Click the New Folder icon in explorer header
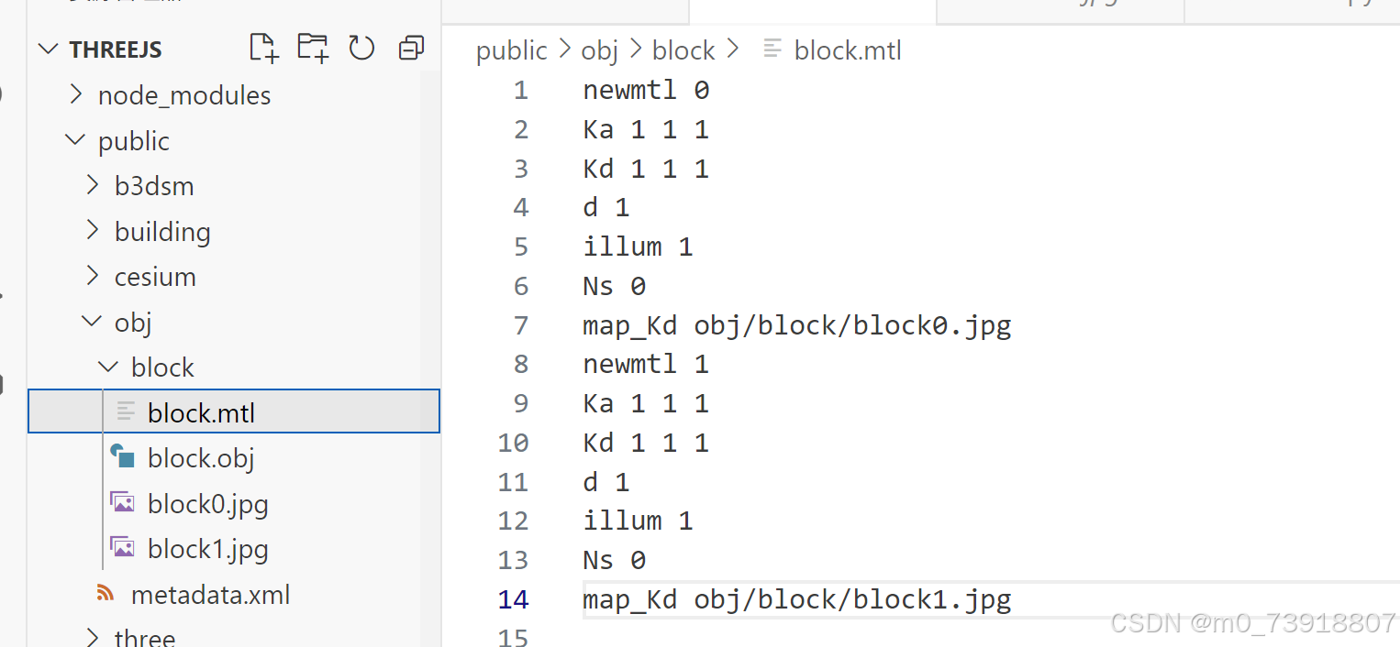The height and width of the screenshot is (647, 1400). (x=313, y=48)
